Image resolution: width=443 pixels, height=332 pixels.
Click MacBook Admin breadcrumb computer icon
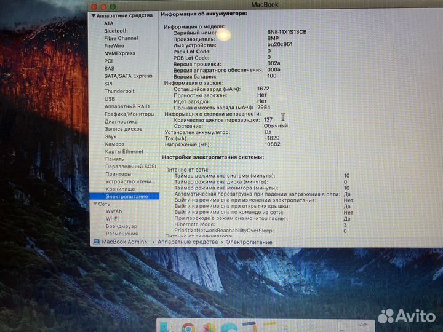[x=97, y=242]
